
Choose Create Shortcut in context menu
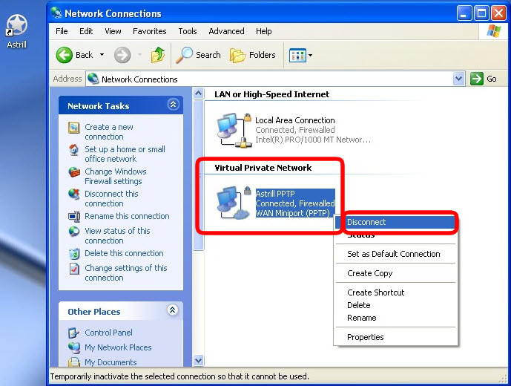(x=395, y=292)
